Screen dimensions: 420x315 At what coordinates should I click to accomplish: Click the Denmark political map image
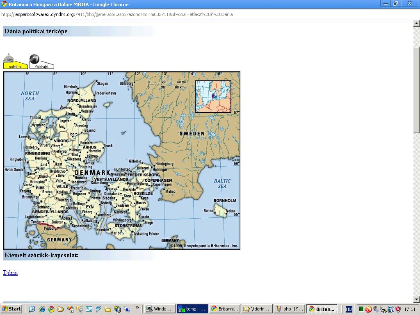click(122, 160)
